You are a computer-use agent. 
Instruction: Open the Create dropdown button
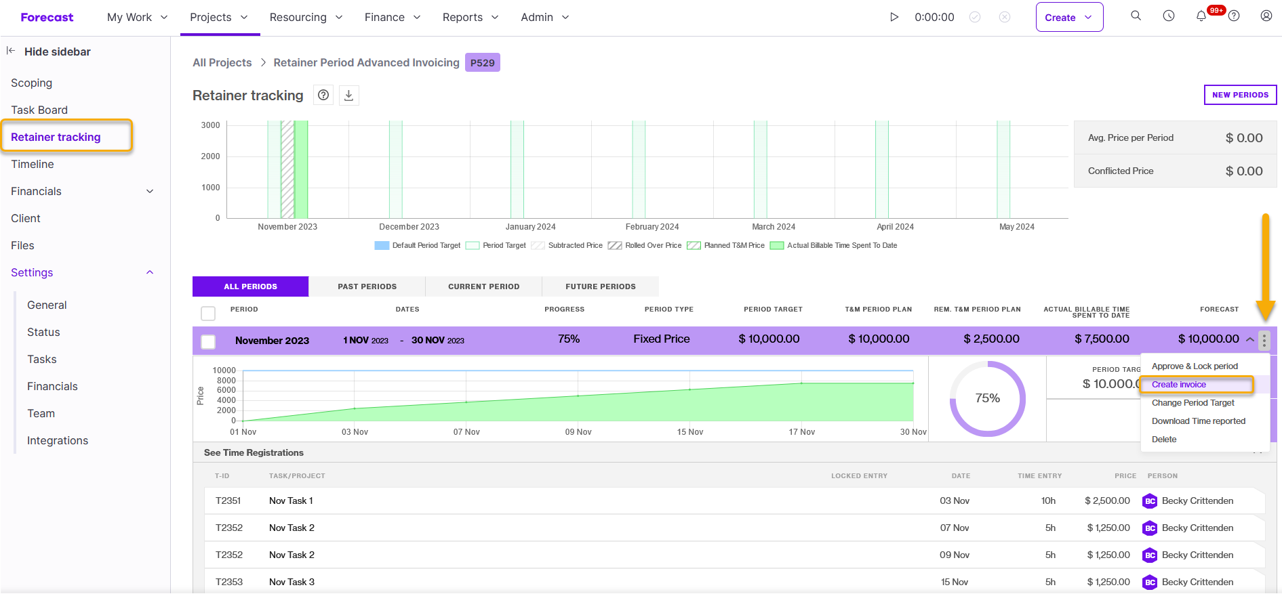pyautogui.click(x=1069, y=17)
